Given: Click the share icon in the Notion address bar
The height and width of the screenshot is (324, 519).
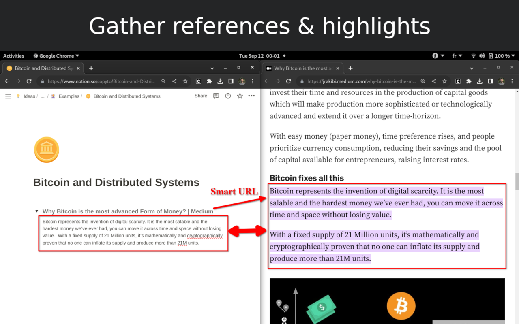Looking at the screenshot, I should click(174, 81).
